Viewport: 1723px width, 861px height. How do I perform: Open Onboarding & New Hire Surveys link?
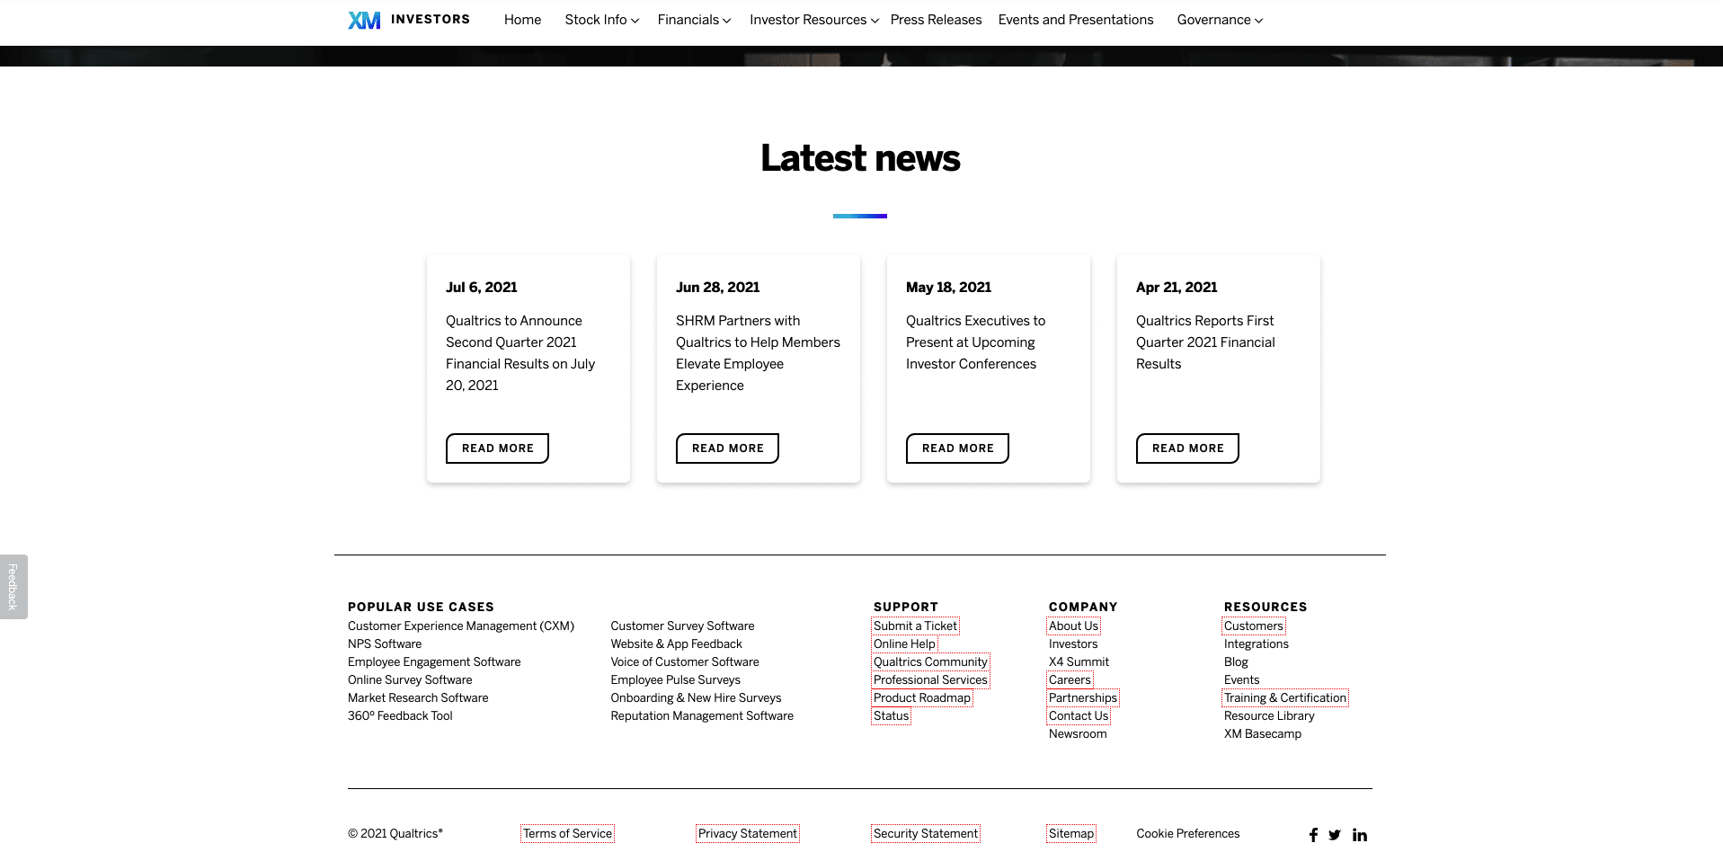click(x=696, y=698)
